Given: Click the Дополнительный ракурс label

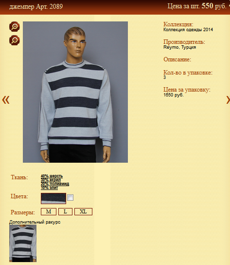Looking at the screenshot, I should pos(35,222).
